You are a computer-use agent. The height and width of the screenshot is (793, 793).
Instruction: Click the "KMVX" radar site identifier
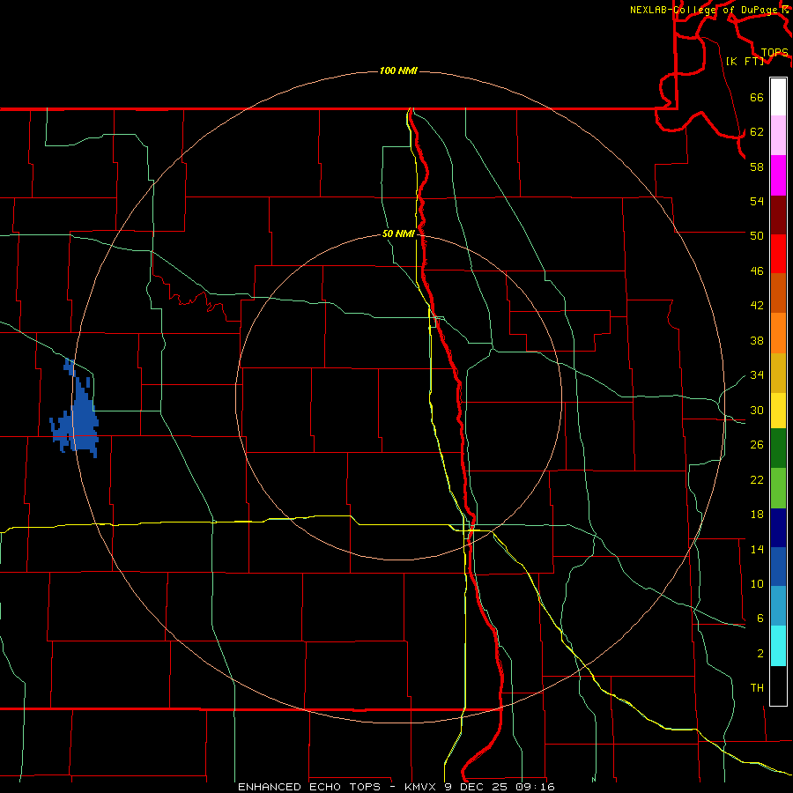pyautogui.click(x=419, y=787)
